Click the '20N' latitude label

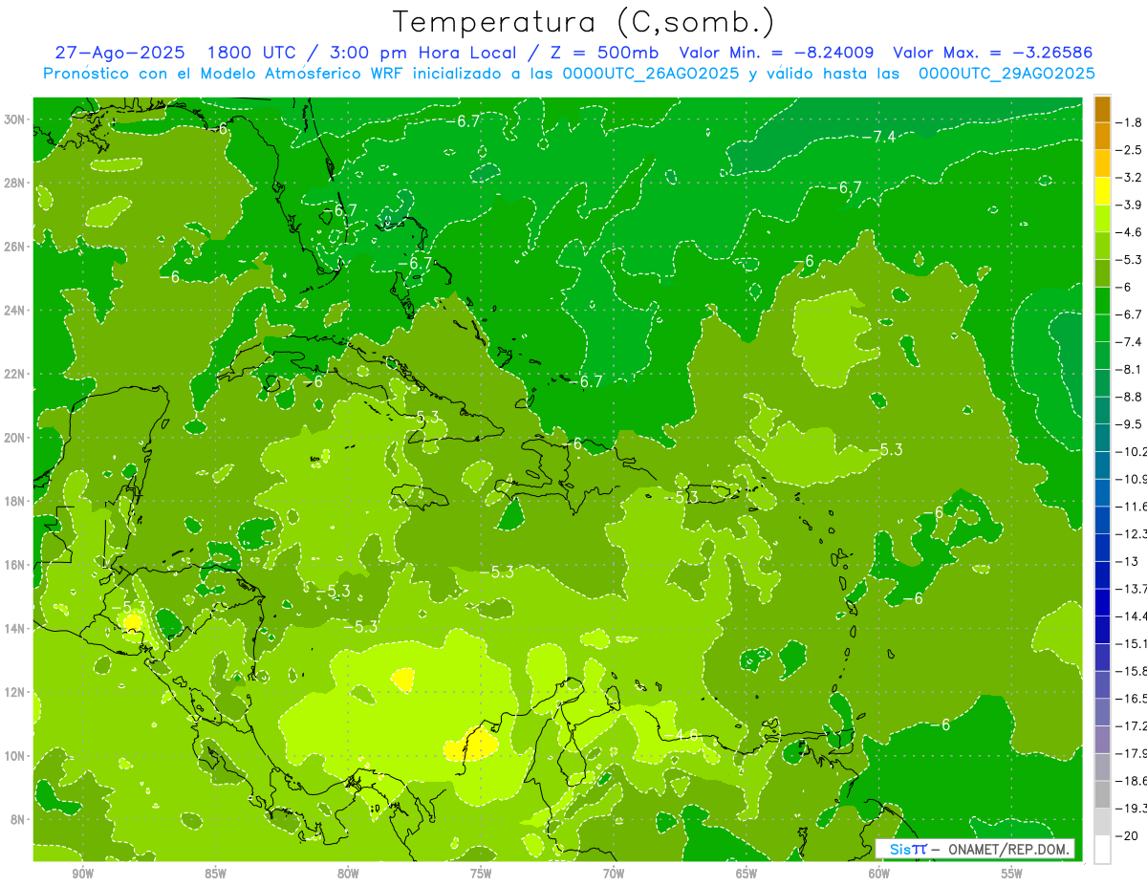click(x=15, y=438)
